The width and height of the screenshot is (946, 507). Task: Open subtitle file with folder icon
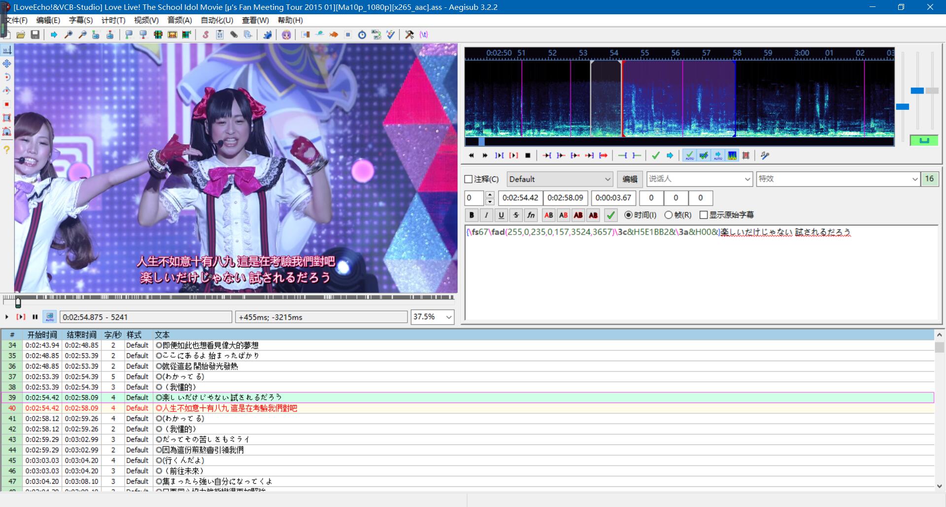pos(21,34)
